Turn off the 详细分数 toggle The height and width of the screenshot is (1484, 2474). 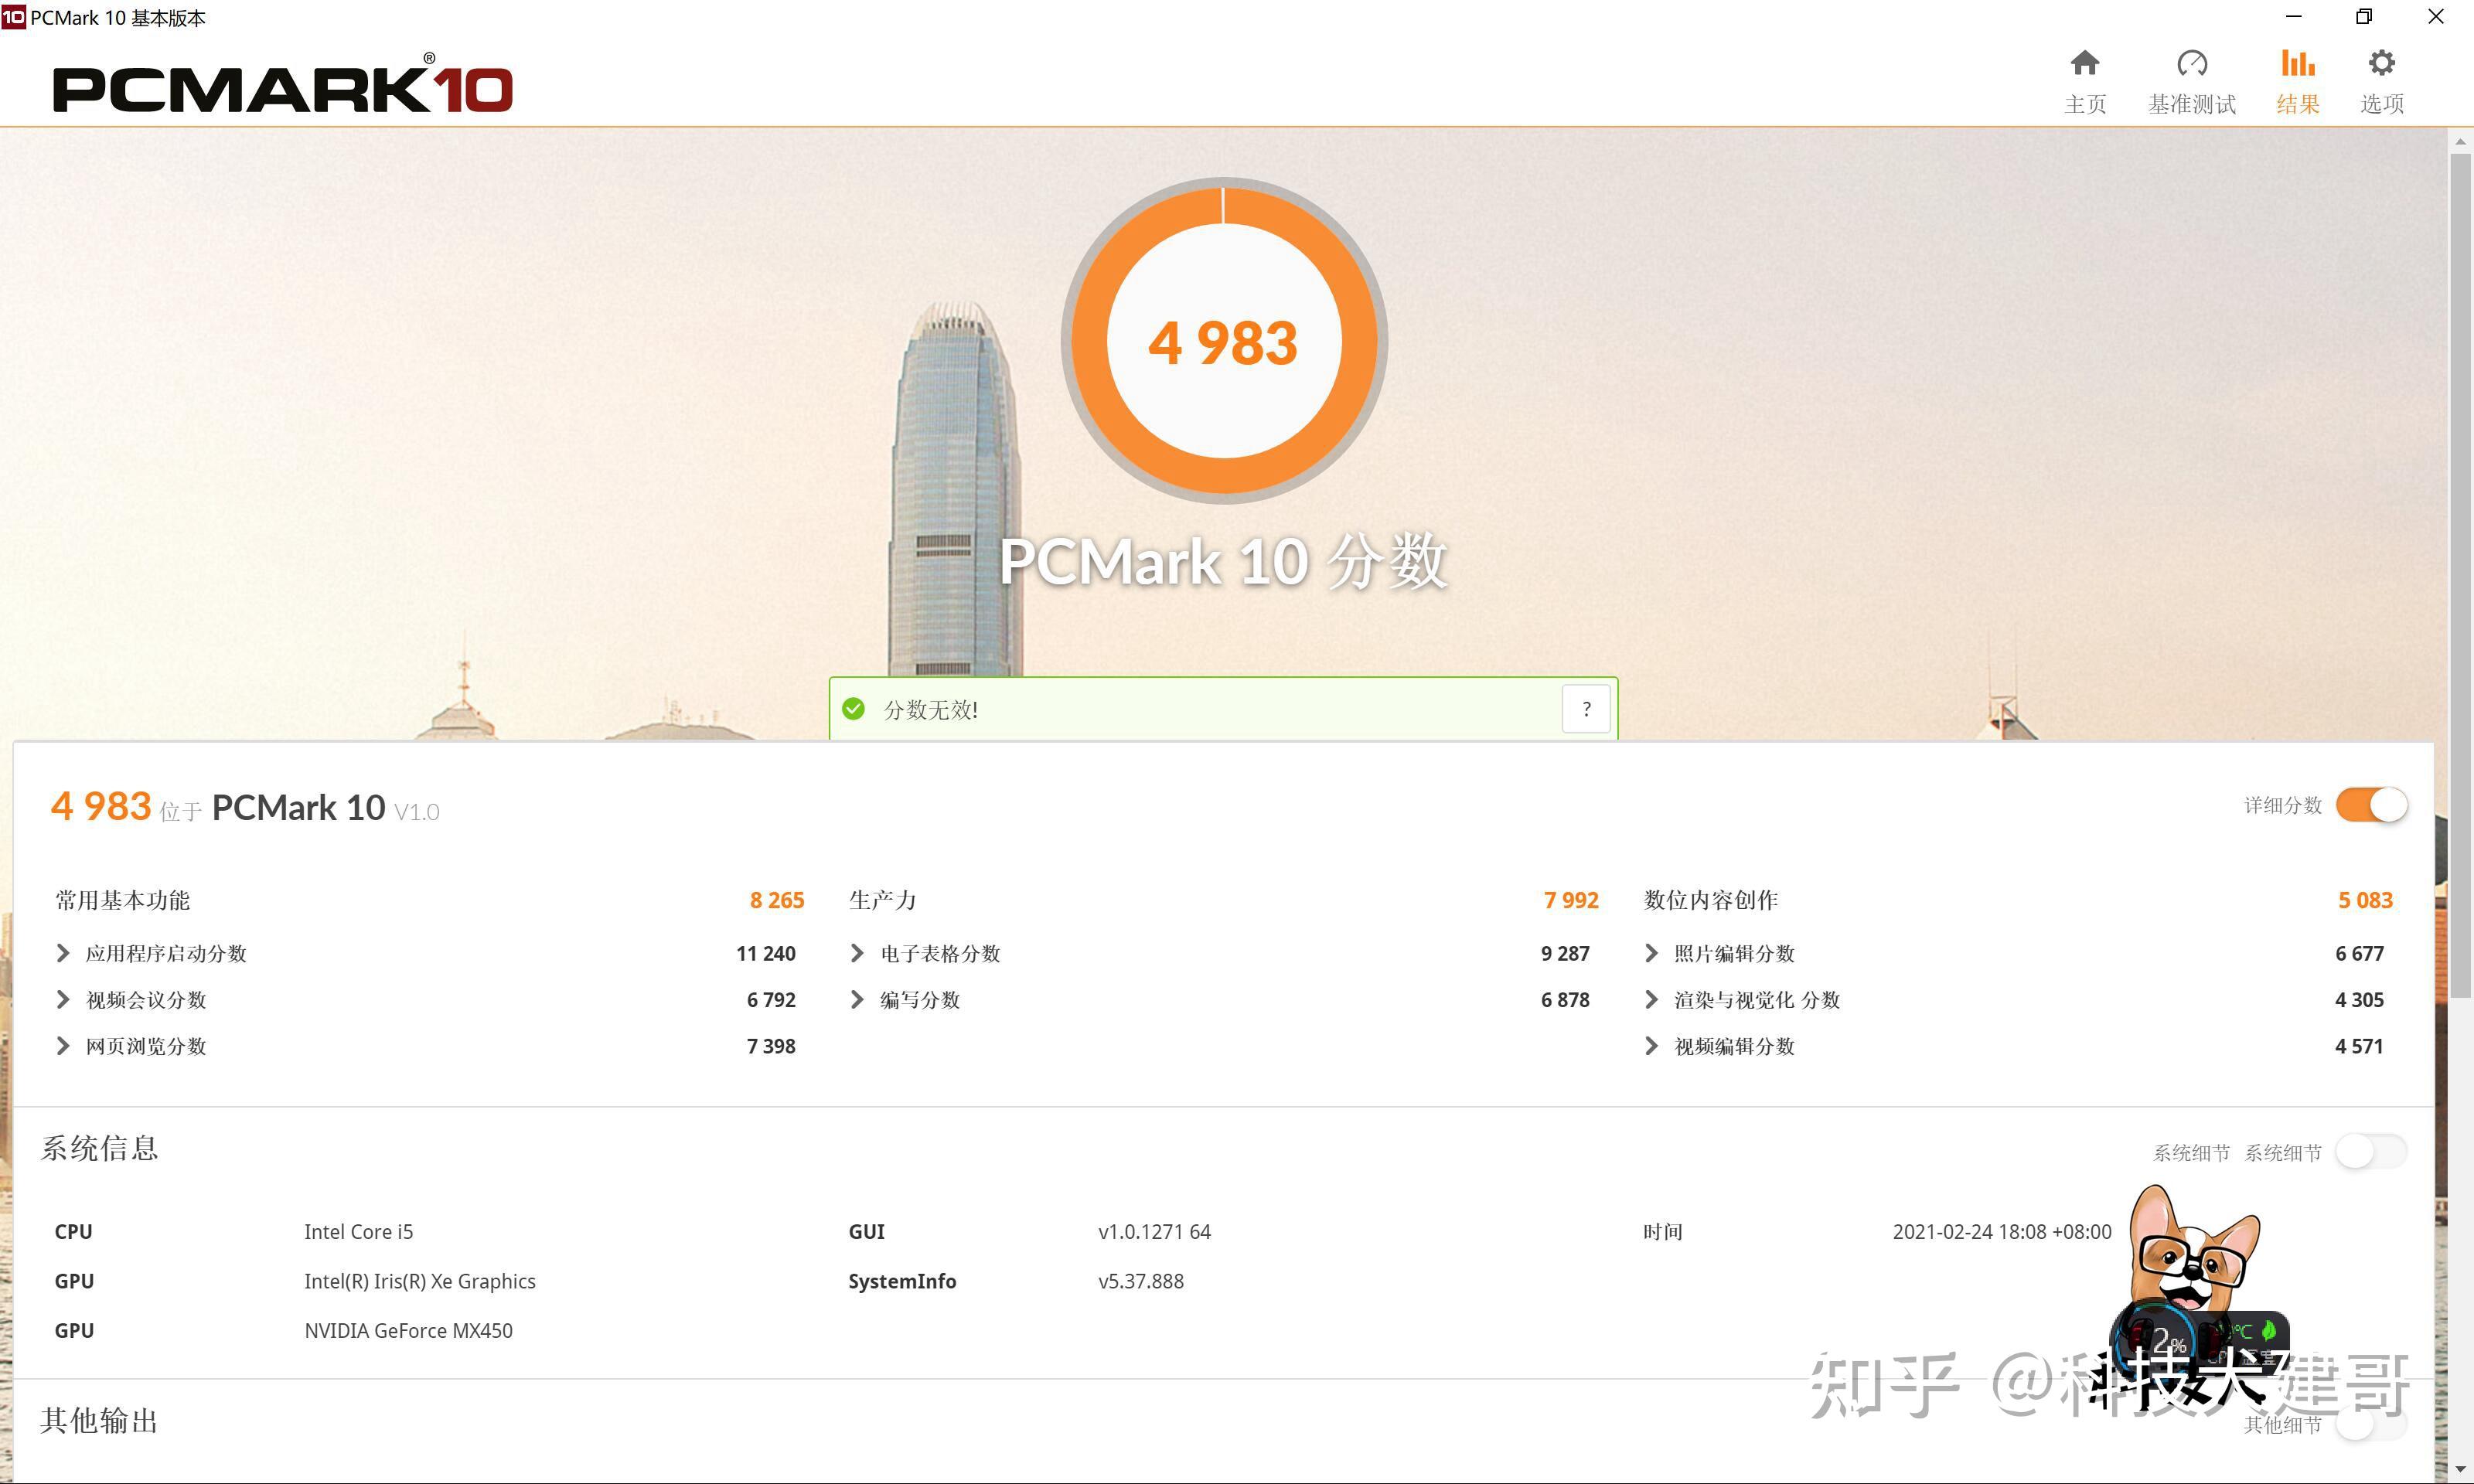(2371, 805)
